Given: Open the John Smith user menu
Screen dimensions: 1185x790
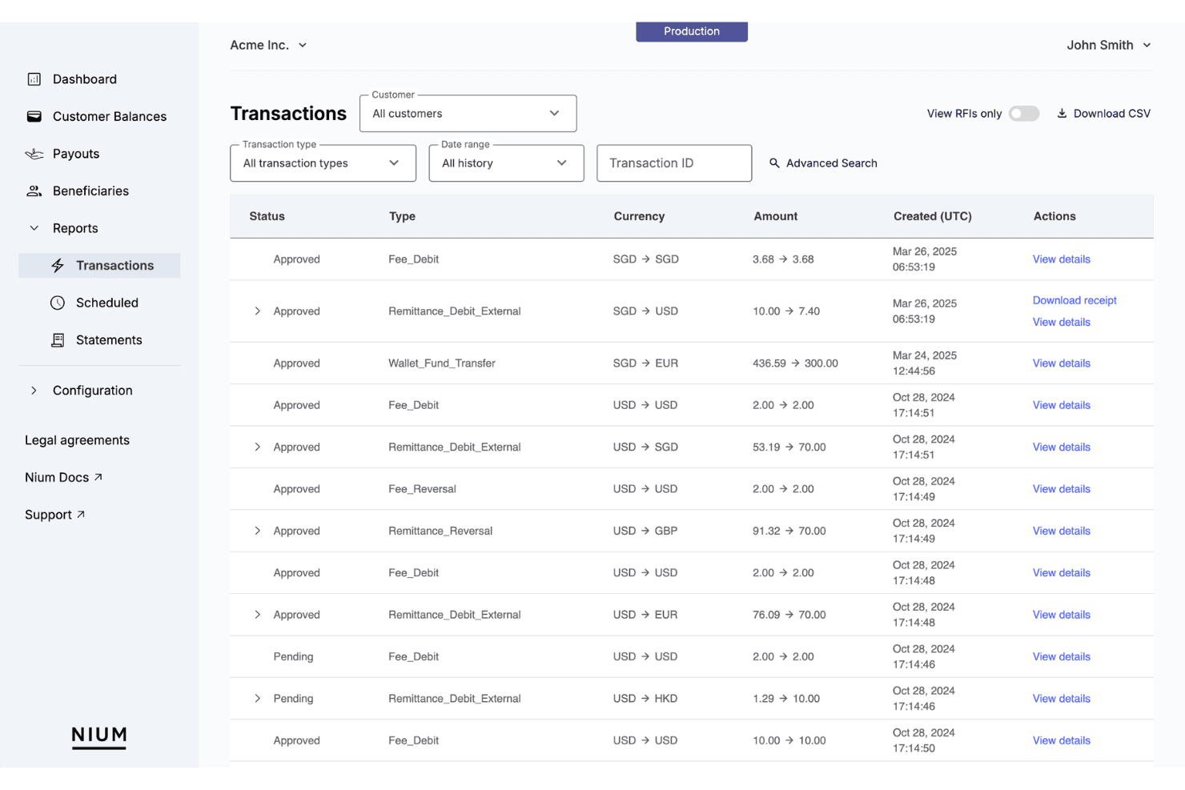Looking at the screenshot, I should 1109,45.
